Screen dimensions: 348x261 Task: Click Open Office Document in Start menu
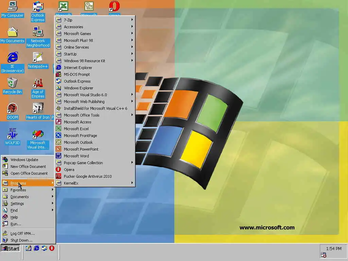click(x=28, y=173)
